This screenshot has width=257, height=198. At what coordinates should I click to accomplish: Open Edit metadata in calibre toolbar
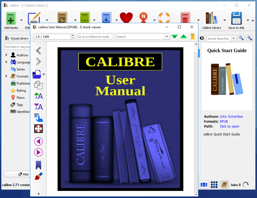[34, 18]
